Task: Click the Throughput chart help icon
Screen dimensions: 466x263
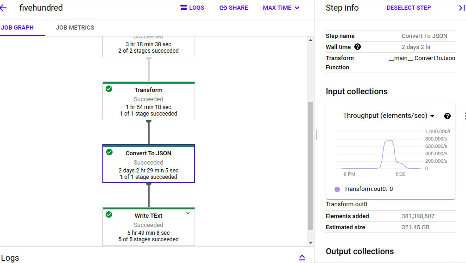Action: tap(447, 116)
